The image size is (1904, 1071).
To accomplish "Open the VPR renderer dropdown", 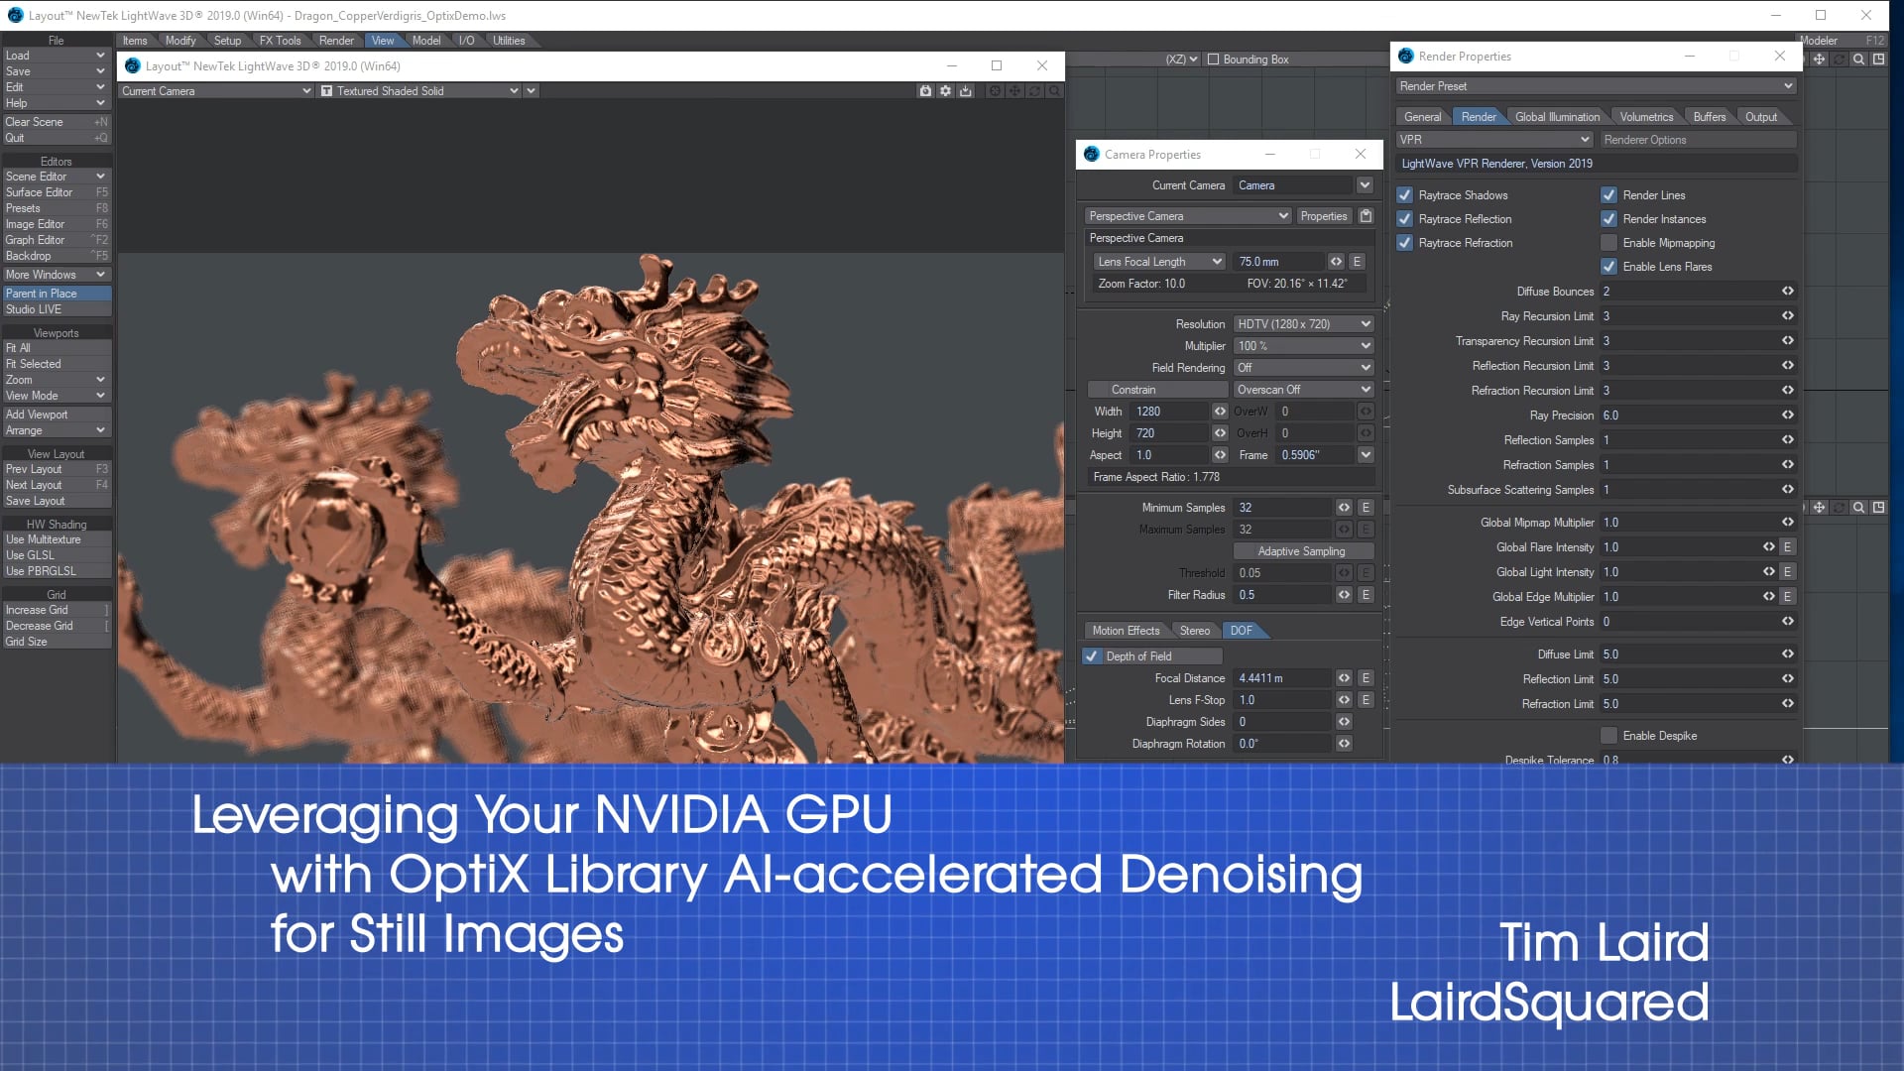I will (1493, 140).
